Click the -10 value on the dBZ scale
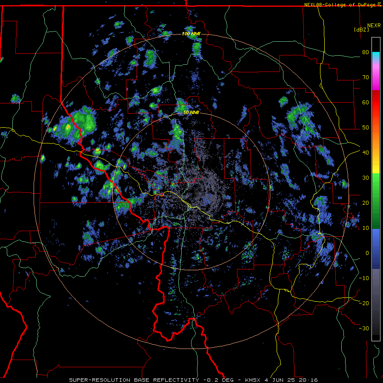Viewport: 383px width, 383px height. coord(364,278)
